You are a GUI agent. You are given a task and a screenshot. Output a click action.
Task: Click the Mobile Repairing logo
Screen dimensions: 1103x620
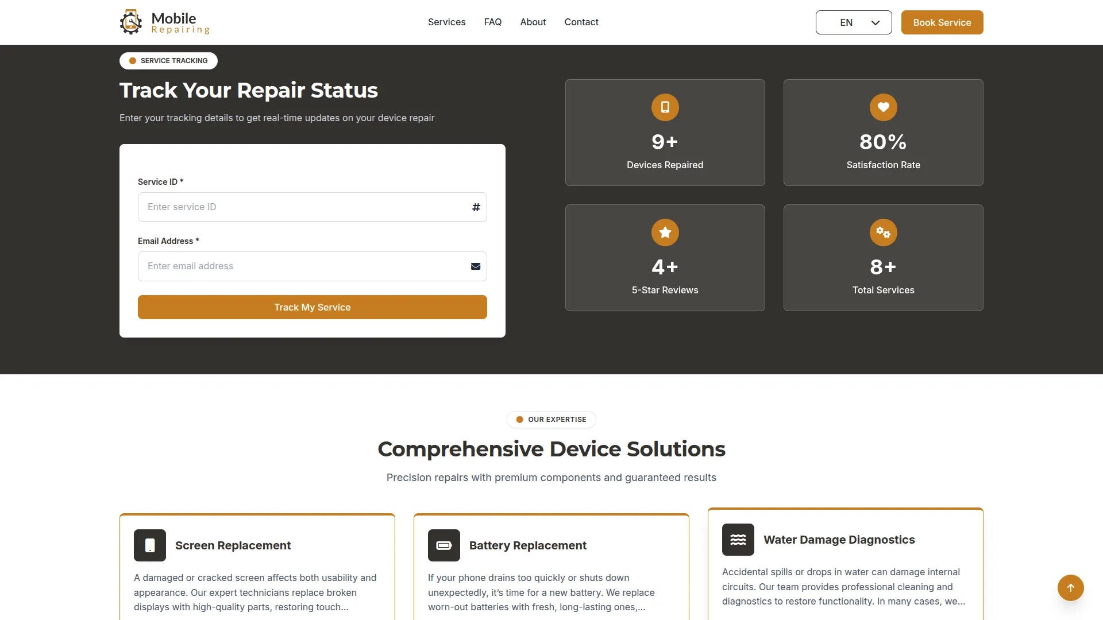point(164,22)
